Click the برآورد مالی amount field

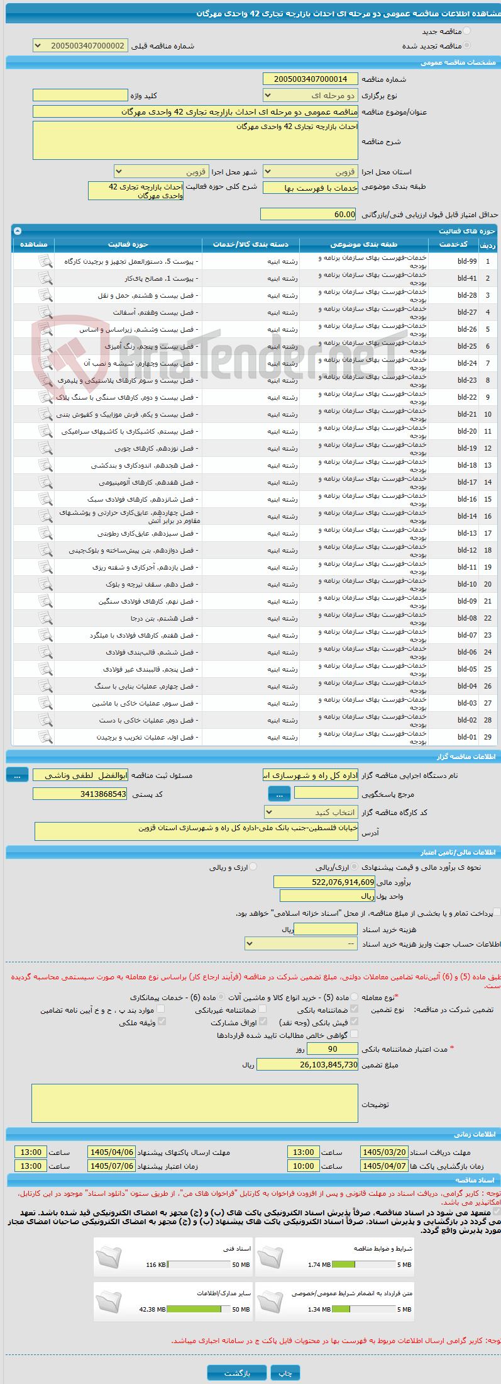(x=324, y=882)
